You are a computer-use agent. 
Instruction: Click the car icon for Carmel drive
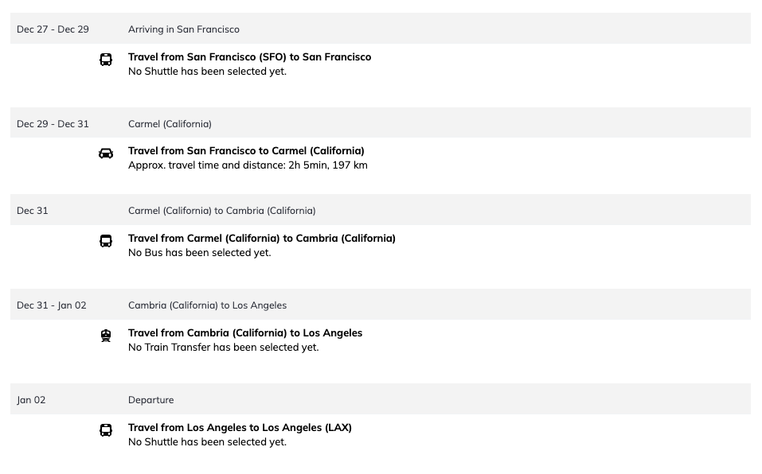pyautogui.click(x=106, y=153)
